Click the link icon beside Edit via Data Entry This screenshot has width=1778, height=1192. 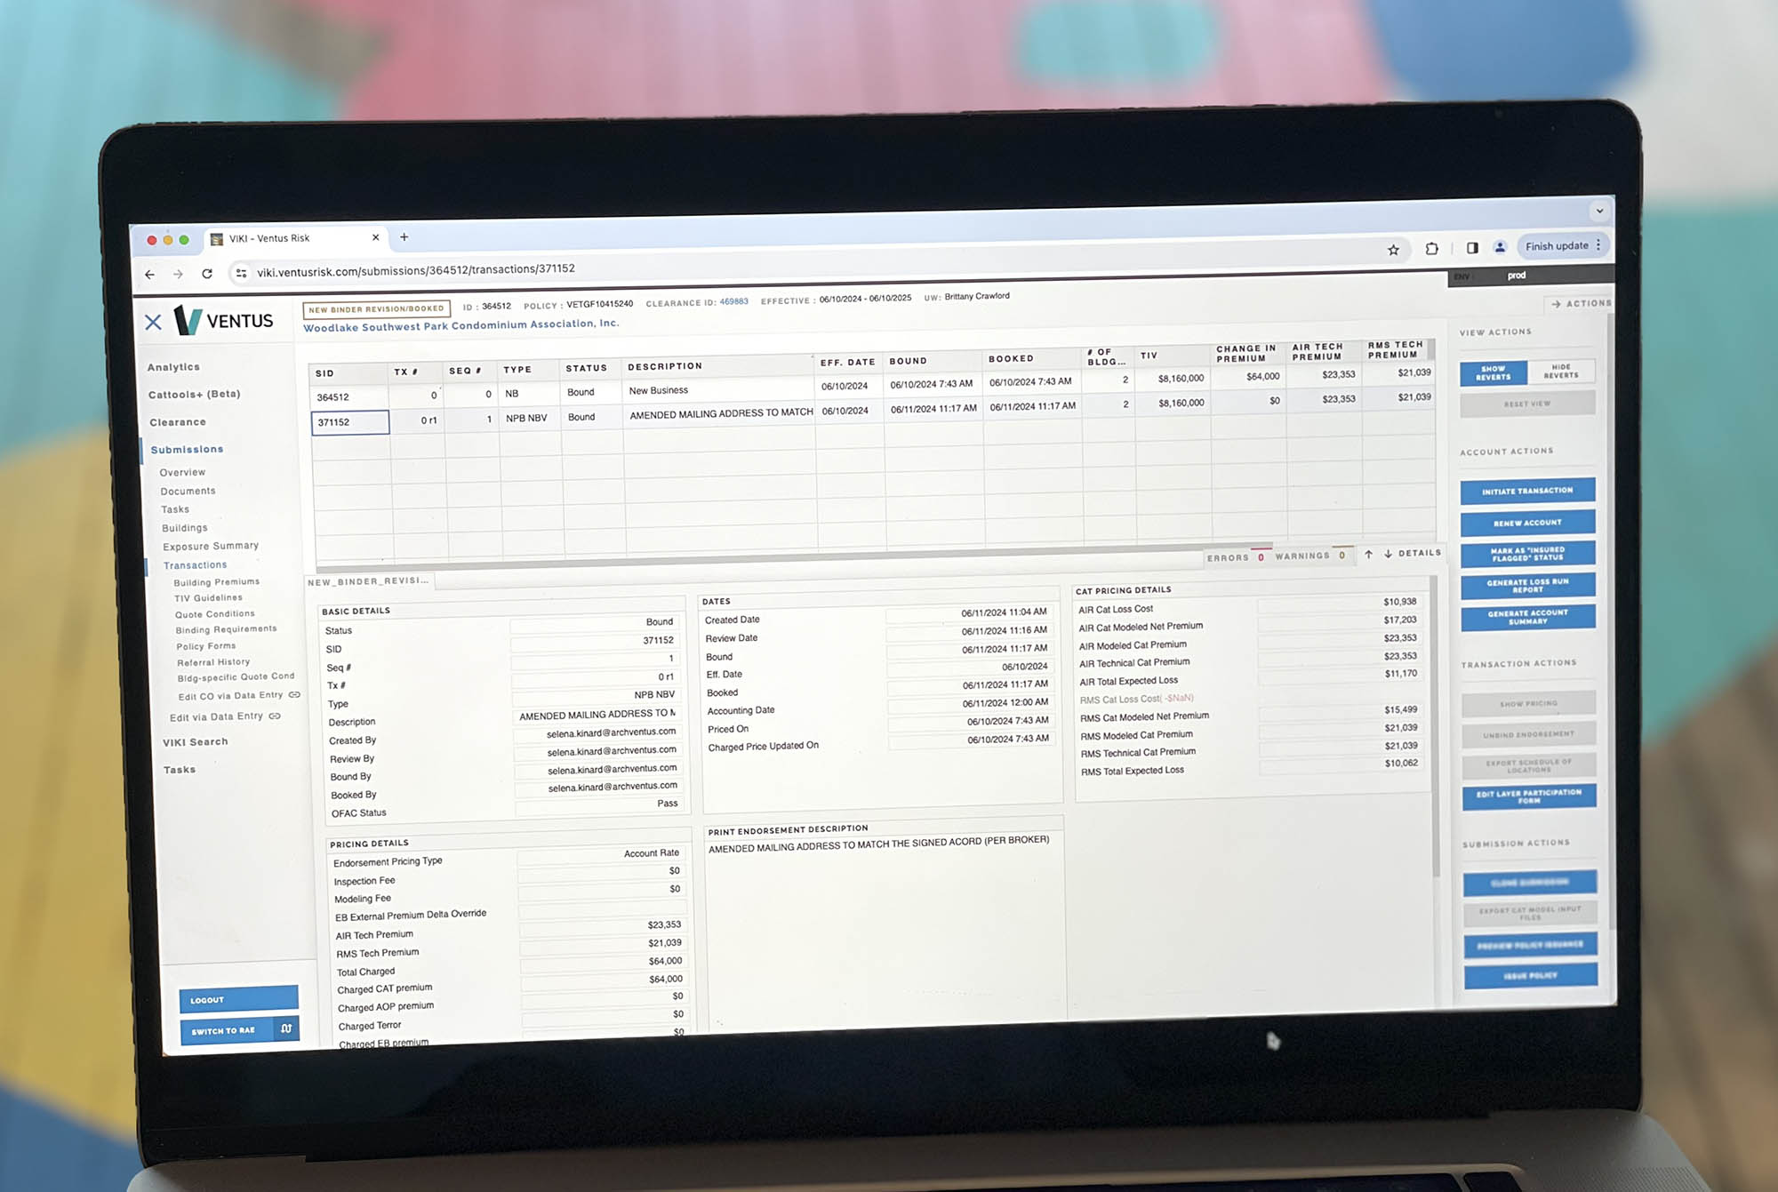click(275, 716)
